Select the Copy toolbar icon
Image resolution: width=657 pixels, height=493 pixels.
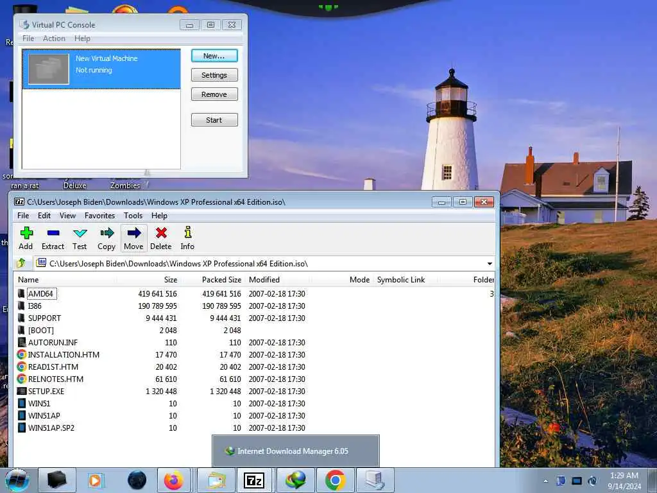click(107, 238)
